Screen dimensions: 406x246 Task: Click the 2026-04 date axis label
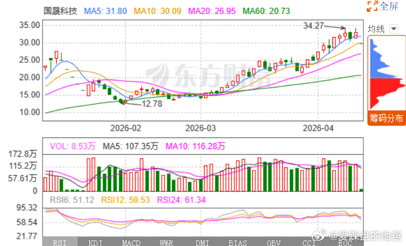(318, 128)
